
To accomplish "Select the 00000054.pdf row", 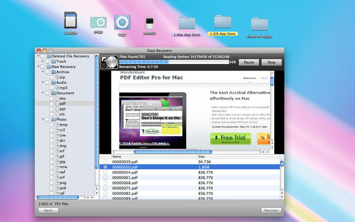I will [x=190, y=172].
